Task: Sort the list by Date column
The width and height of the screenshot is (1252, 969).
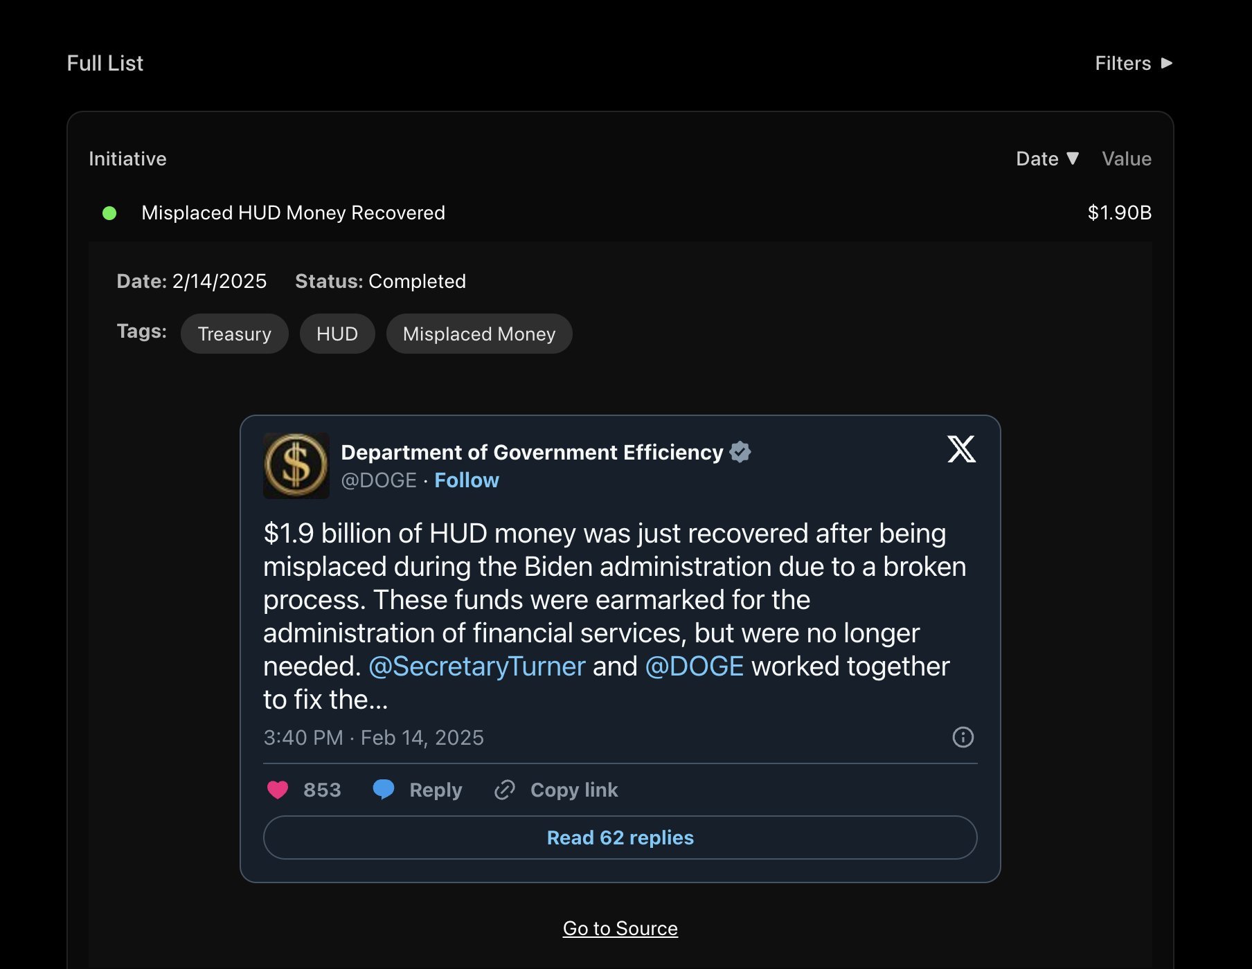Action: point(1047,159)
